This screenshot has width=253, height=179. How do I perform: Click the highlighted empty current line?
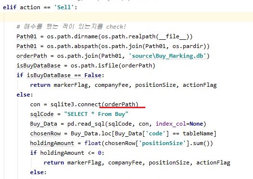(x=126, y=17)
